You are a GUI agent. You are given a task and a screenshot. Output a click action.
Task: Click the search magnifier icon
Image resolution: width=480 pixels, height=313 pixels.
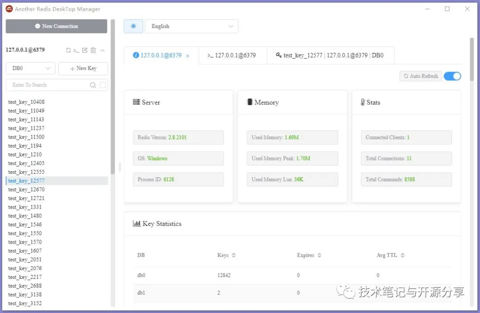93,85
